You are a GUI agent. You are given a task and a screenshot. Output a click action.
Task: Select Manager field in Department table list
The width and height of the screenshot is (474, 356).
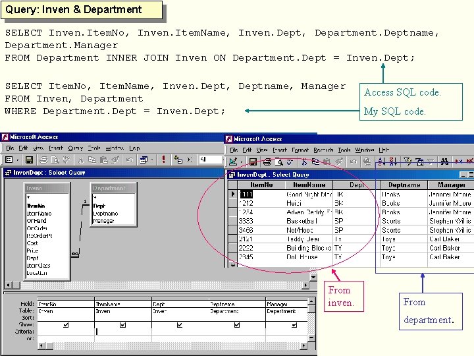click(104, 221)
